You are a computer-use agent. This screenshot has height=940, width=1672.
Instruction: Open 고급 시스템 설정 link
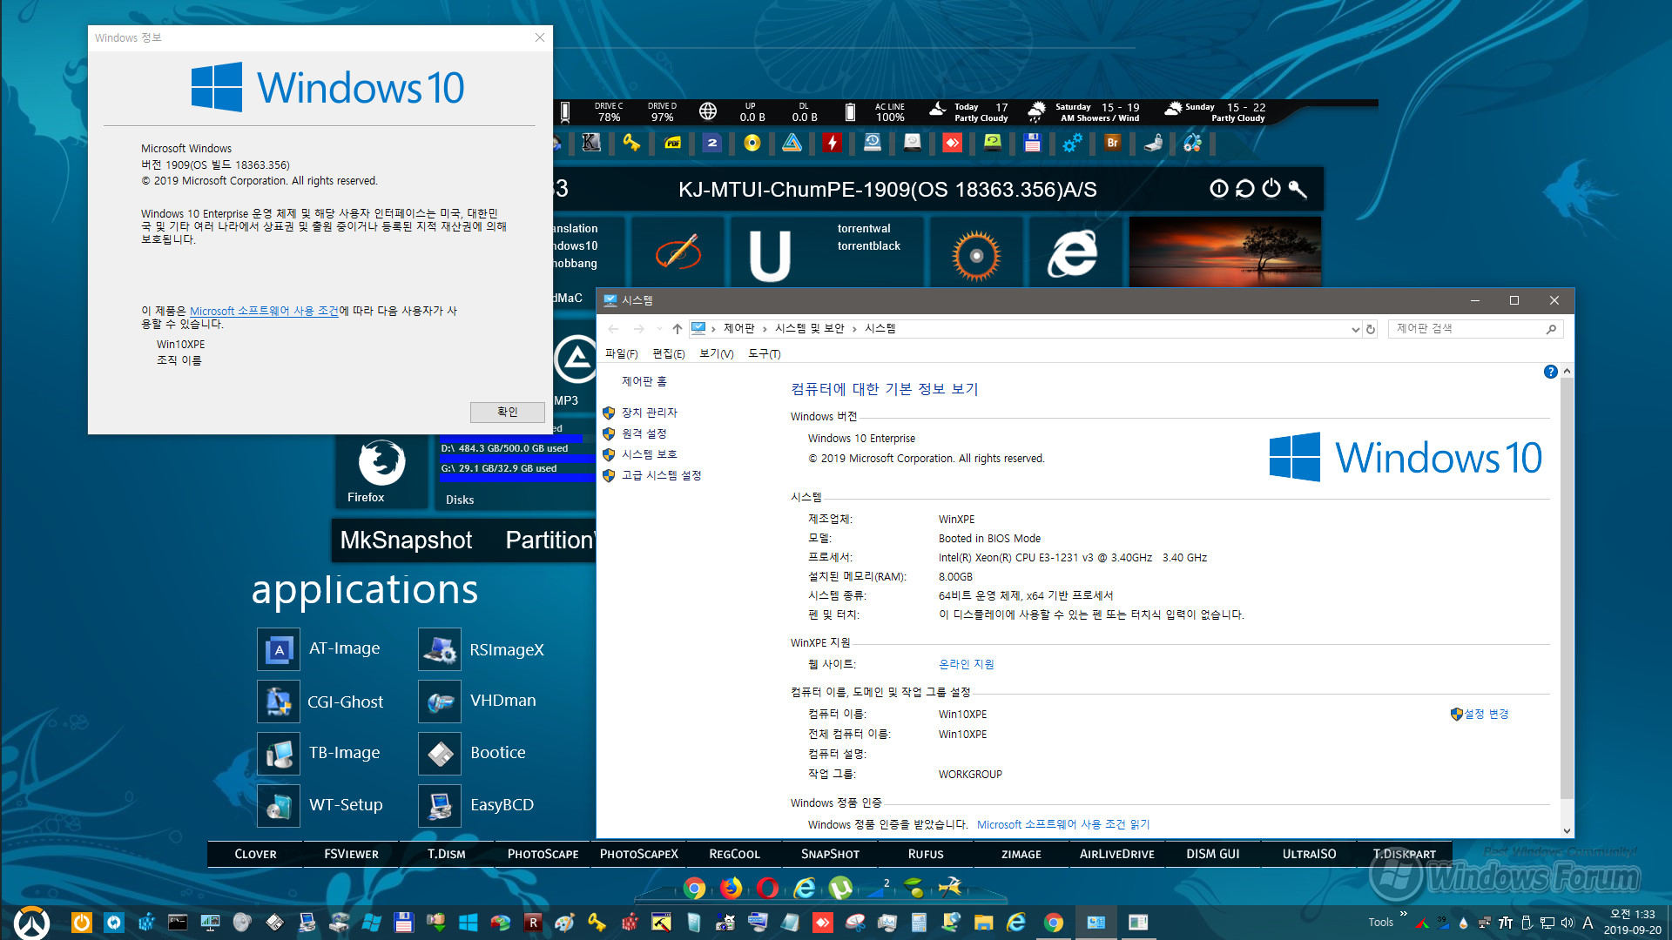click(661, 475)
